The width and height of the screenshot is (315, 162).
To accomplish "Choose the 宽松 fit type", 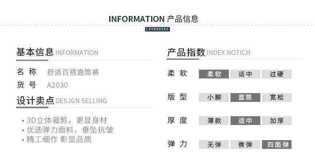I will (x=276, y=97).
